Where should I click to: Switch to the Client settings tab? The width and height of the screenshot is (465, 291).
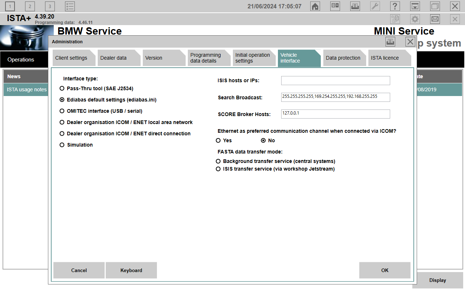coord(74,58)
